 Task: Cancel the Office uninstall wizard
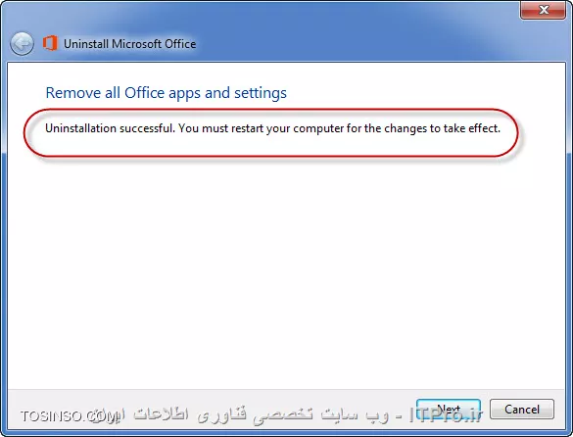(522, 409)
